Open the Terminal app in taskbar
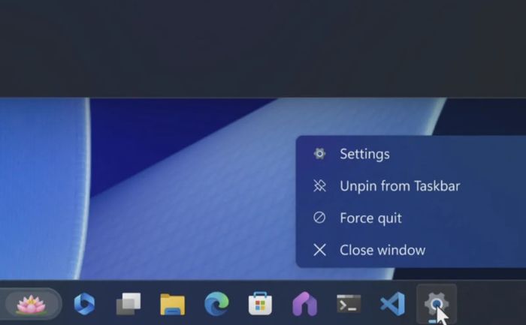 (x=349, y=303)
